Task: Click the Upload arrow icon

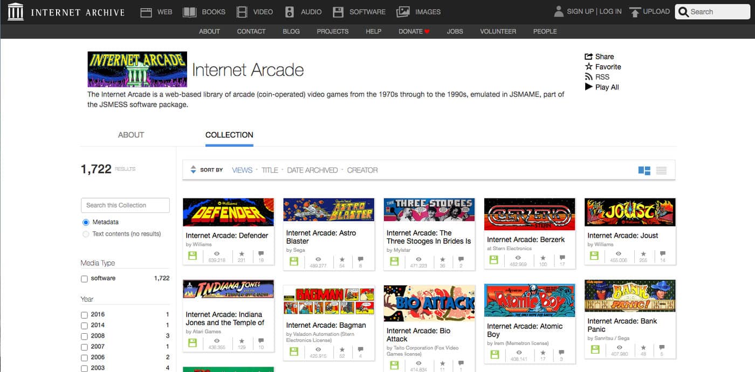Action: tap(635, 12)
